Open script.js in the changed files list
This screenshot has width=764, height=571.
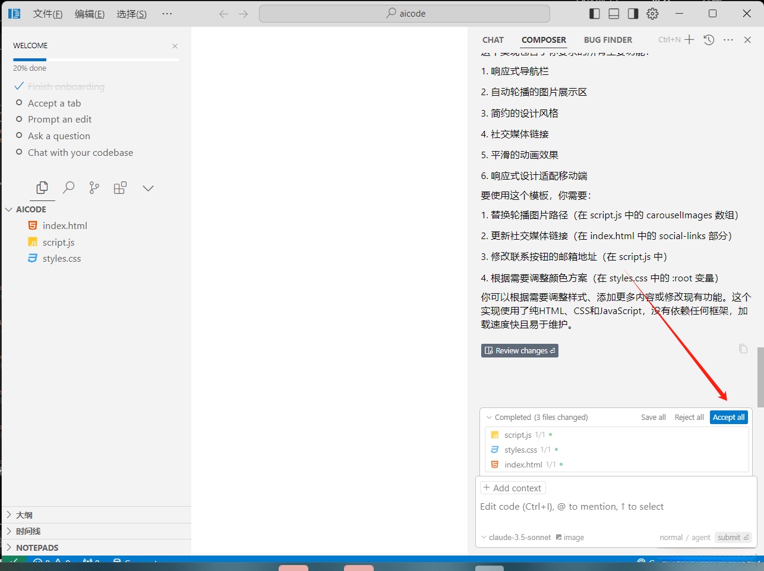pos(617,435)
